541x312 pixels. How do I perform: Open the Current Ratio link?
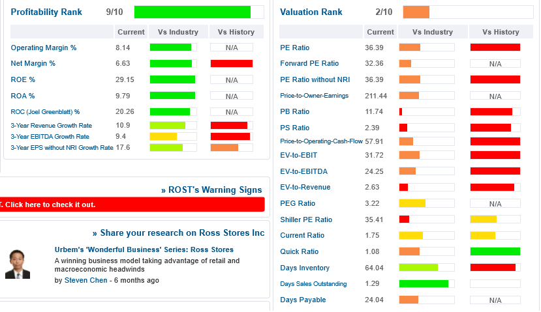[x=302, y=235]
